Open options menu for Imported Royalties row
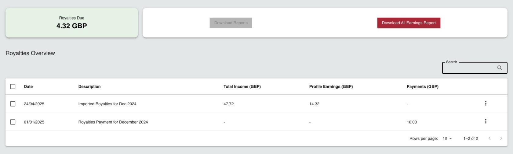Viewport: 513px width, 154px height. tap(486, 103)
